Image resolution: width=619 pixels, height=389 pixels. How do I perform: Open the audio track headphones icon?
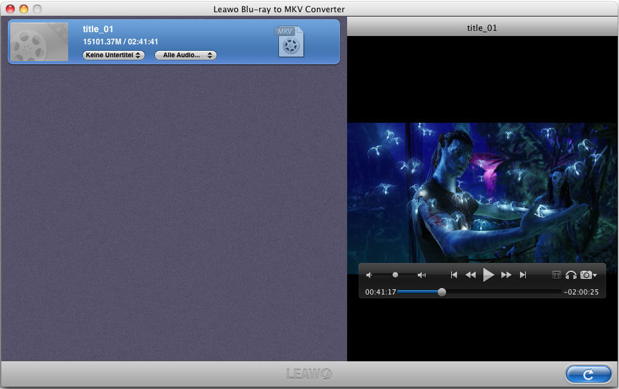click(x=571, y=275)
